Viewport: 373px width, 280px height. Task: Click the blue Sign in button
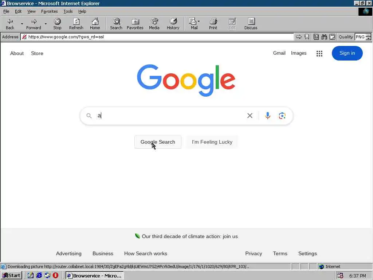[347, 53]
